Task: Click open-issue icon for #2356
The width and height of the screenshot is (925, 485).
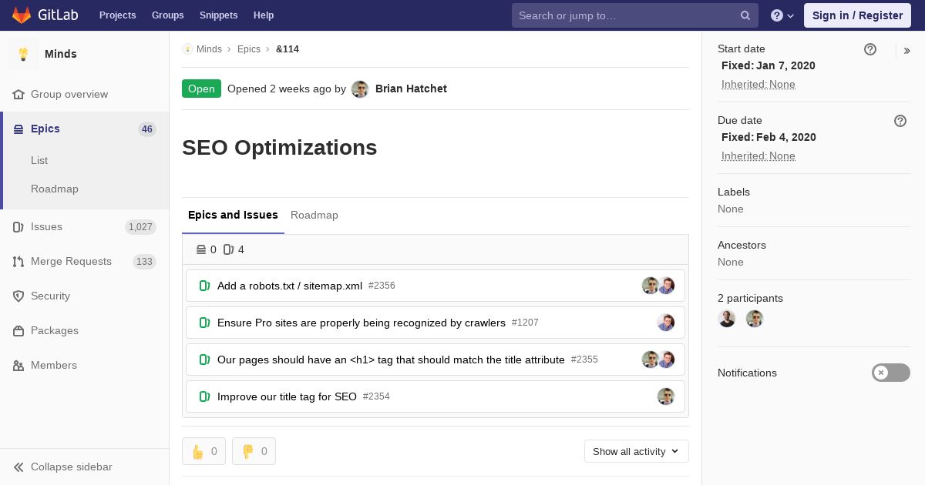Action: 204,286
